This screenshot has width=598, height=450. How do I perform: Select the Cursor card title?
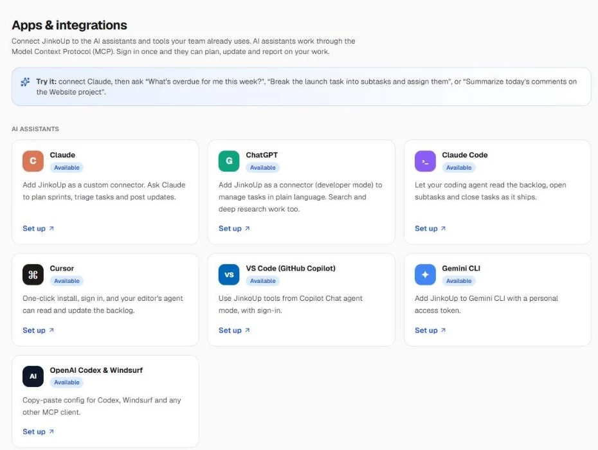(x=62, y=269)
